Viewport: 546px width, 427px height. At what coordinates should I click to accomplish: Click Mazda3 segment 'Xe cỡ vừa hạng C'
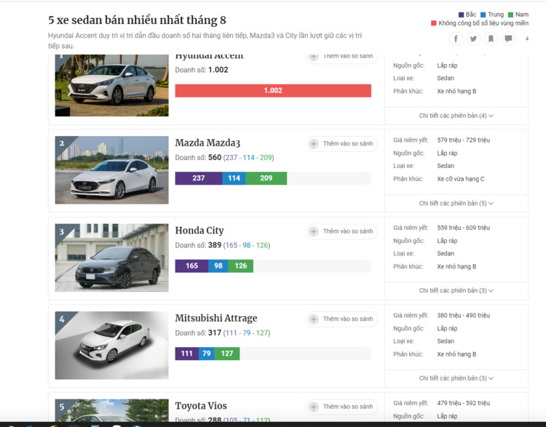(x=461, y=179)
